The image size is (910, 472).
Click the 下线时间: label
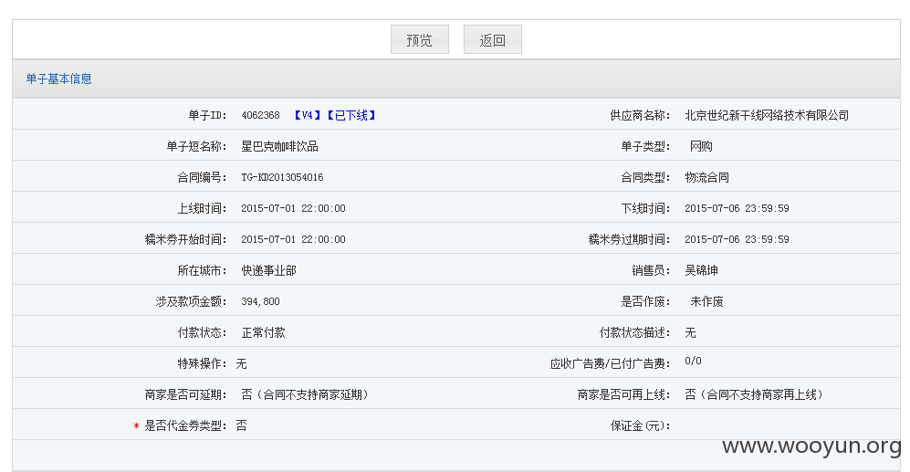click(645, 208)
